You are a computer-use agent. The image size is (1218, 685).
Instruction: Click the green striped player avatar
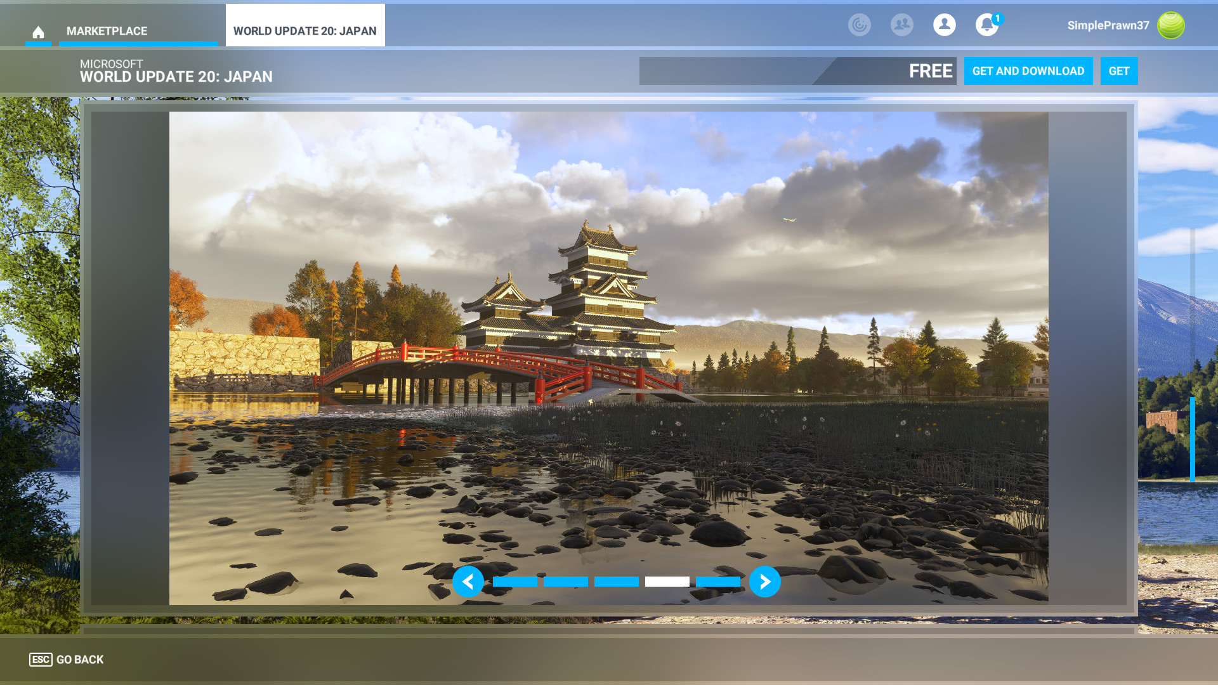(x=1170, y=25)
